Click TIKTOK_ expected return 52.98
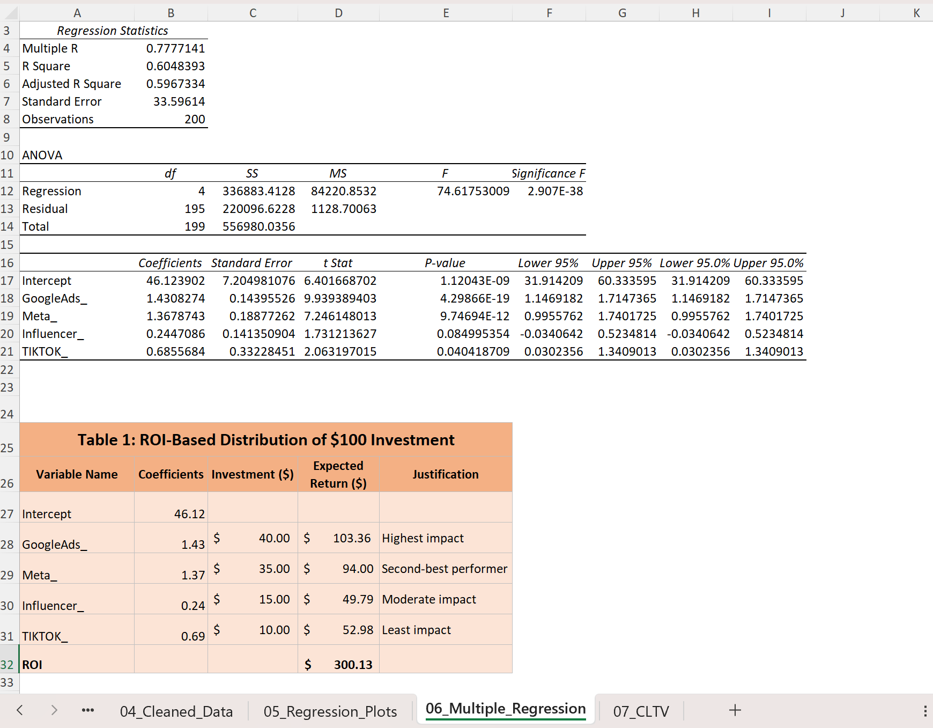933x728 pixels. tap(339, 630)
